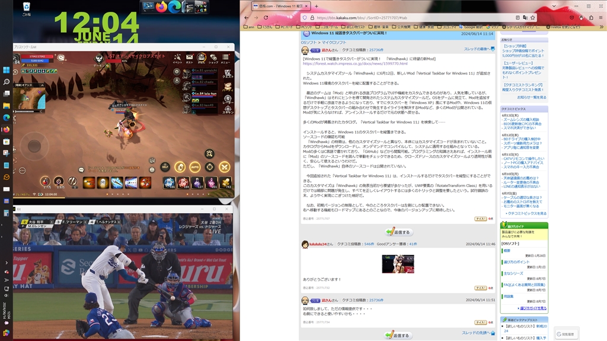Image resolution: width=607 pixels, height=341 pixels.
Task: Launch File Explorer from the vertical taskbar
Action: [x=6, y=105]
